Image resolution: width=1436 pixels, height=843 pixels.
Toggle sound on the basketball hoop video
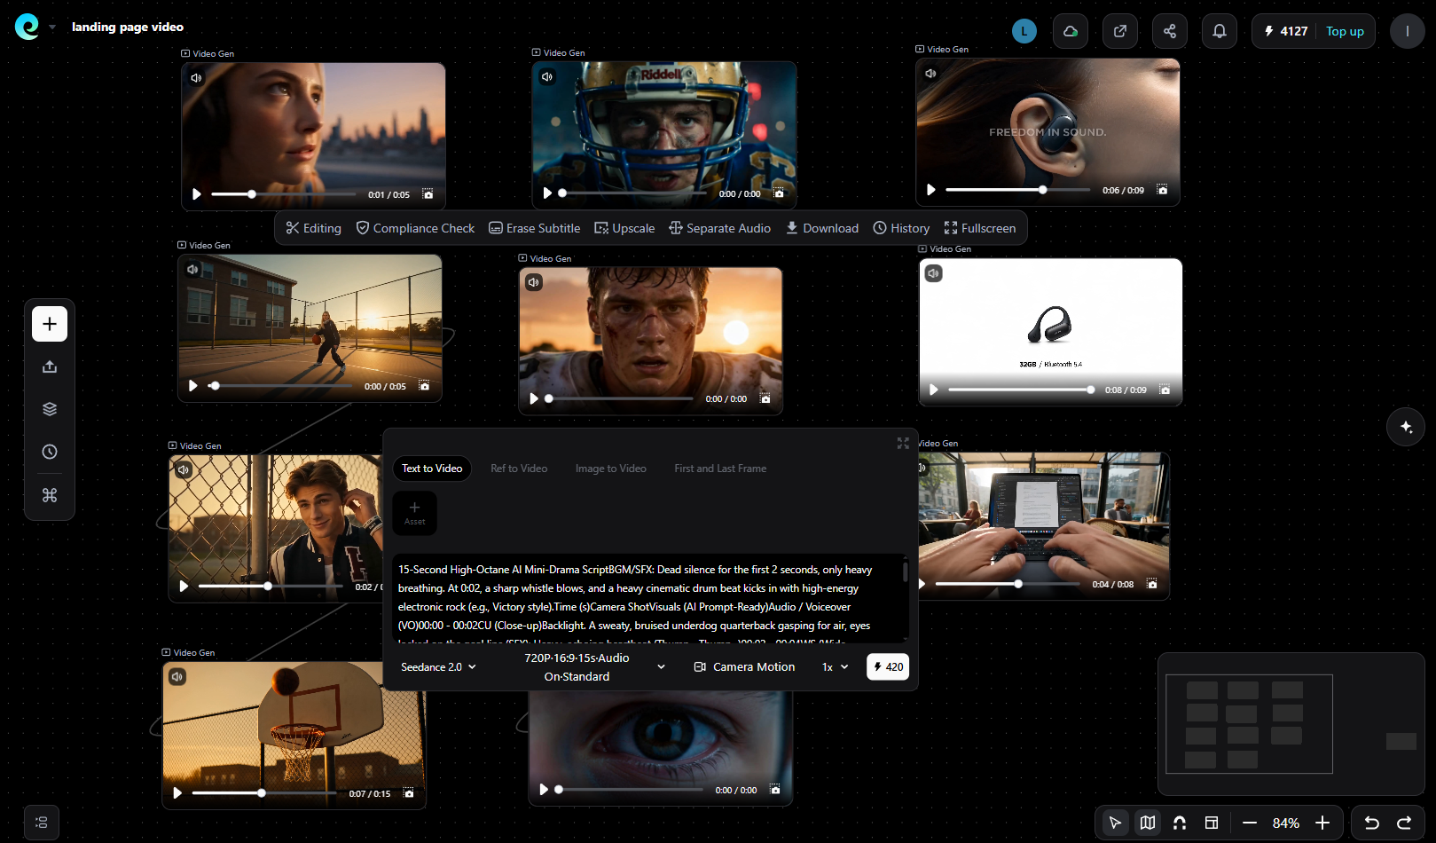click(x=177, y=677)
